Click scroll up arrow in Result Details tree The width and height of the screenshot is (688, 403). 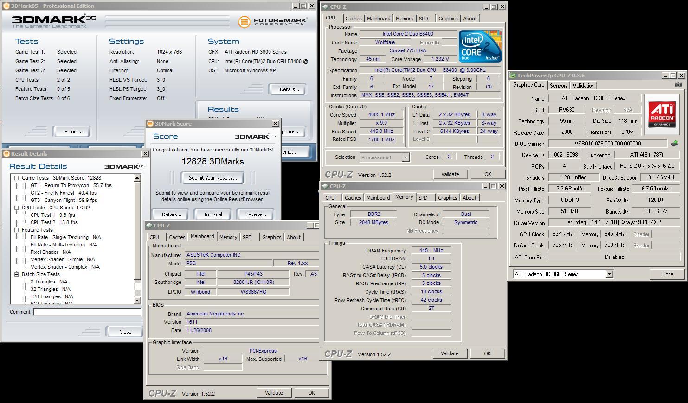point(137,178)
